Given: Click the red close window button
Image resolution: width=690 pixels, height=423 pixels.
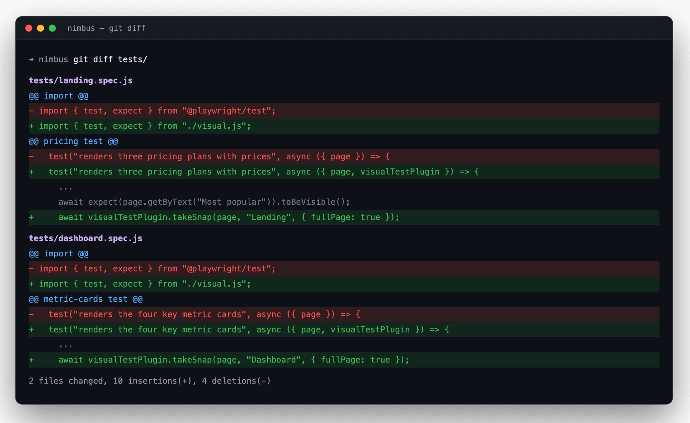Looking at the screenshot, I should 29,28.
